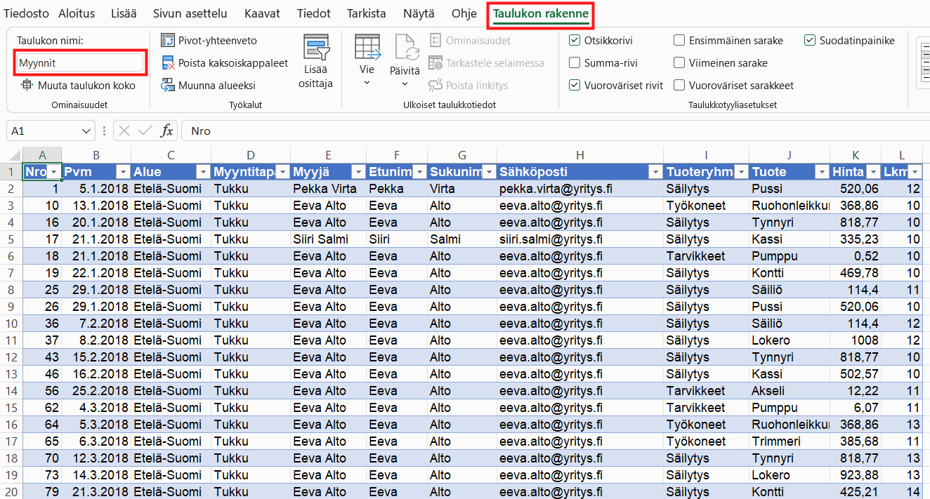The height and width of the screenshot is (499, 930).
Task: Click the Pekka Virta seller cell
Action: (328, 189)
